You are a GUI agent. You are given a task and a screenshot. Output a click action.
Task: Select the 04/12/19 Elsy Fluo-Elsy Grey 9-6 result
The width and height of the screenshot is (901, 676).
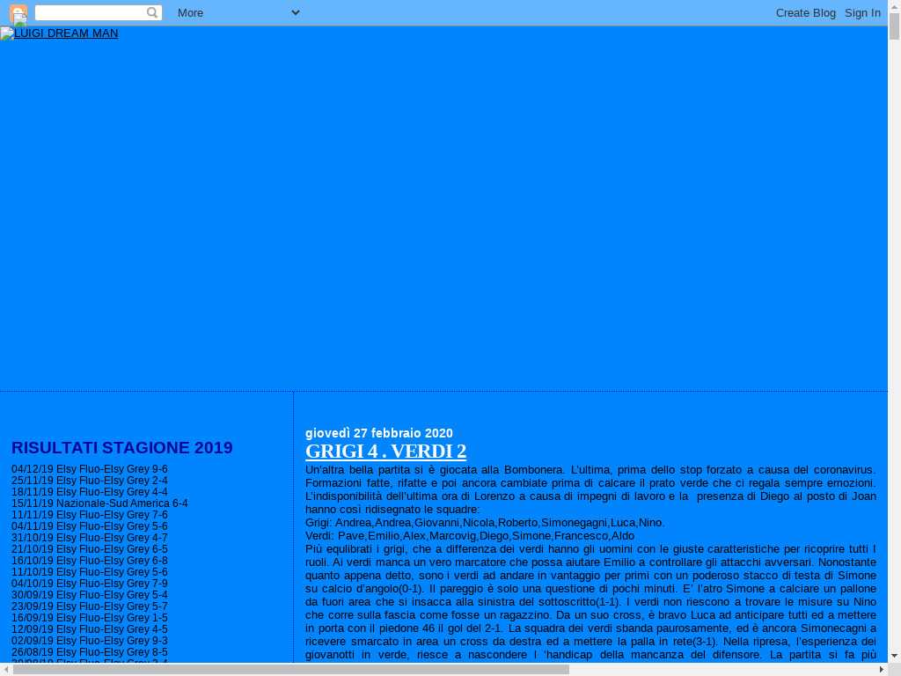click(x=89, y=469)
